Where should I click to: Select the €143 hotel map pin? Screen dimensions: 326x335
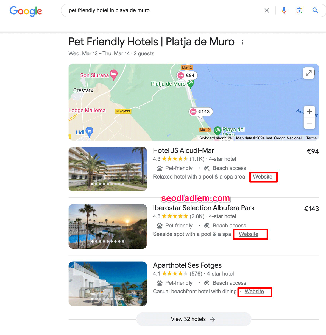tap(201, 112)
